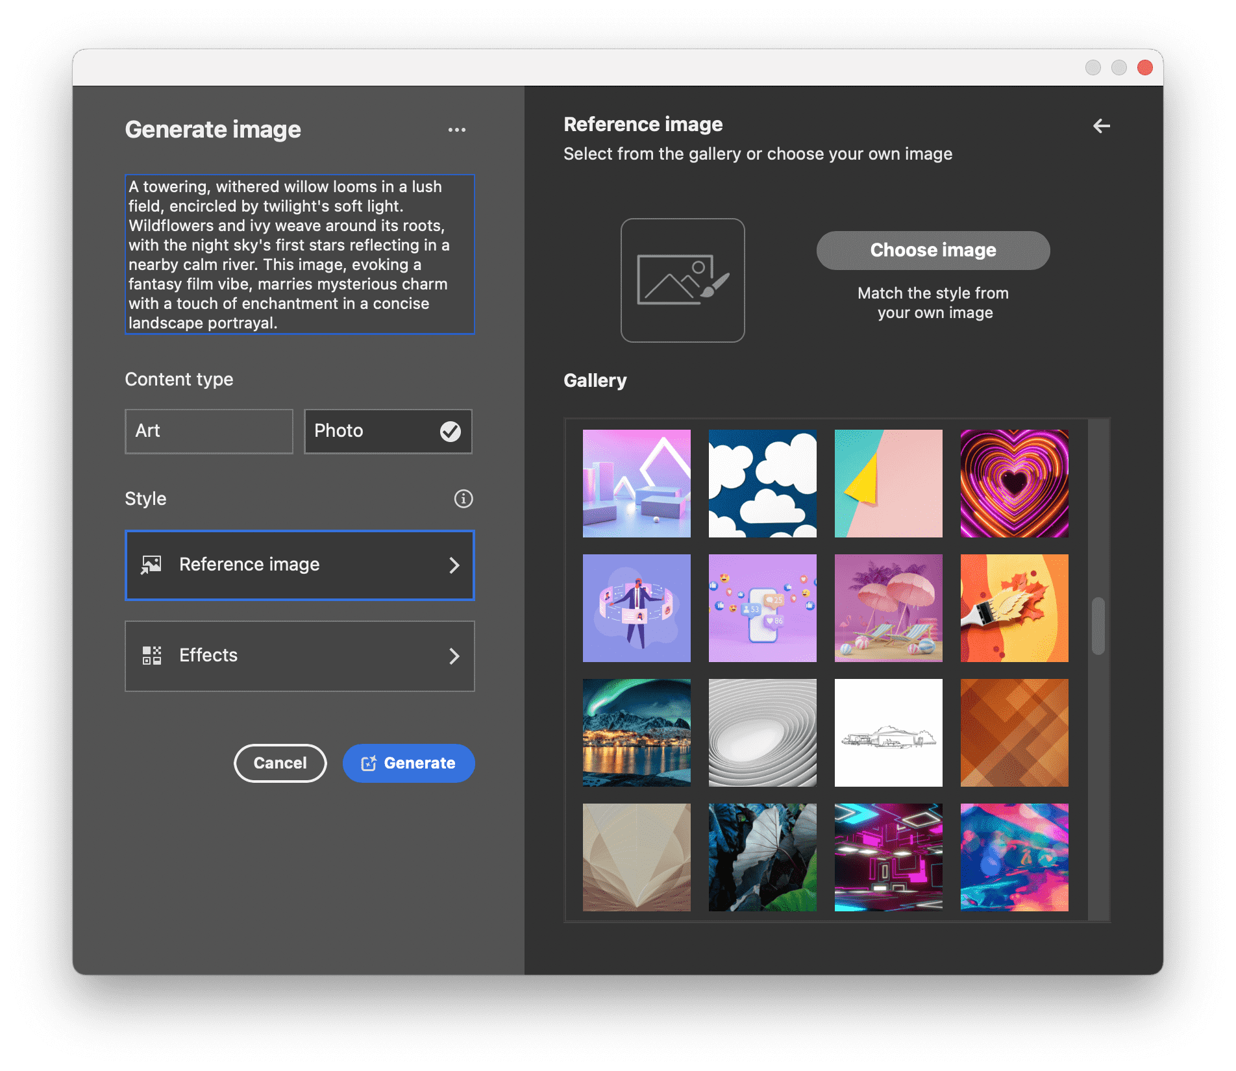Image resolution: width=1236 pixels, height=1071 pixels.
Task: Click the Reference image row picture icon
Action: (x=151, y=565)
